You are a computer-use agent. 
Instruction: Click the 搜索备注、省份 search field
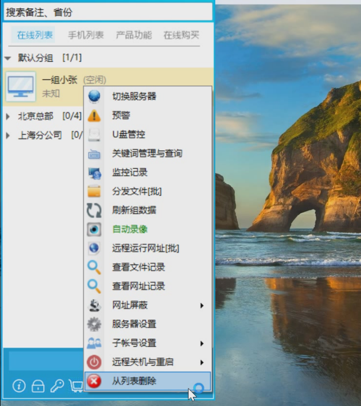coord(108,12)
